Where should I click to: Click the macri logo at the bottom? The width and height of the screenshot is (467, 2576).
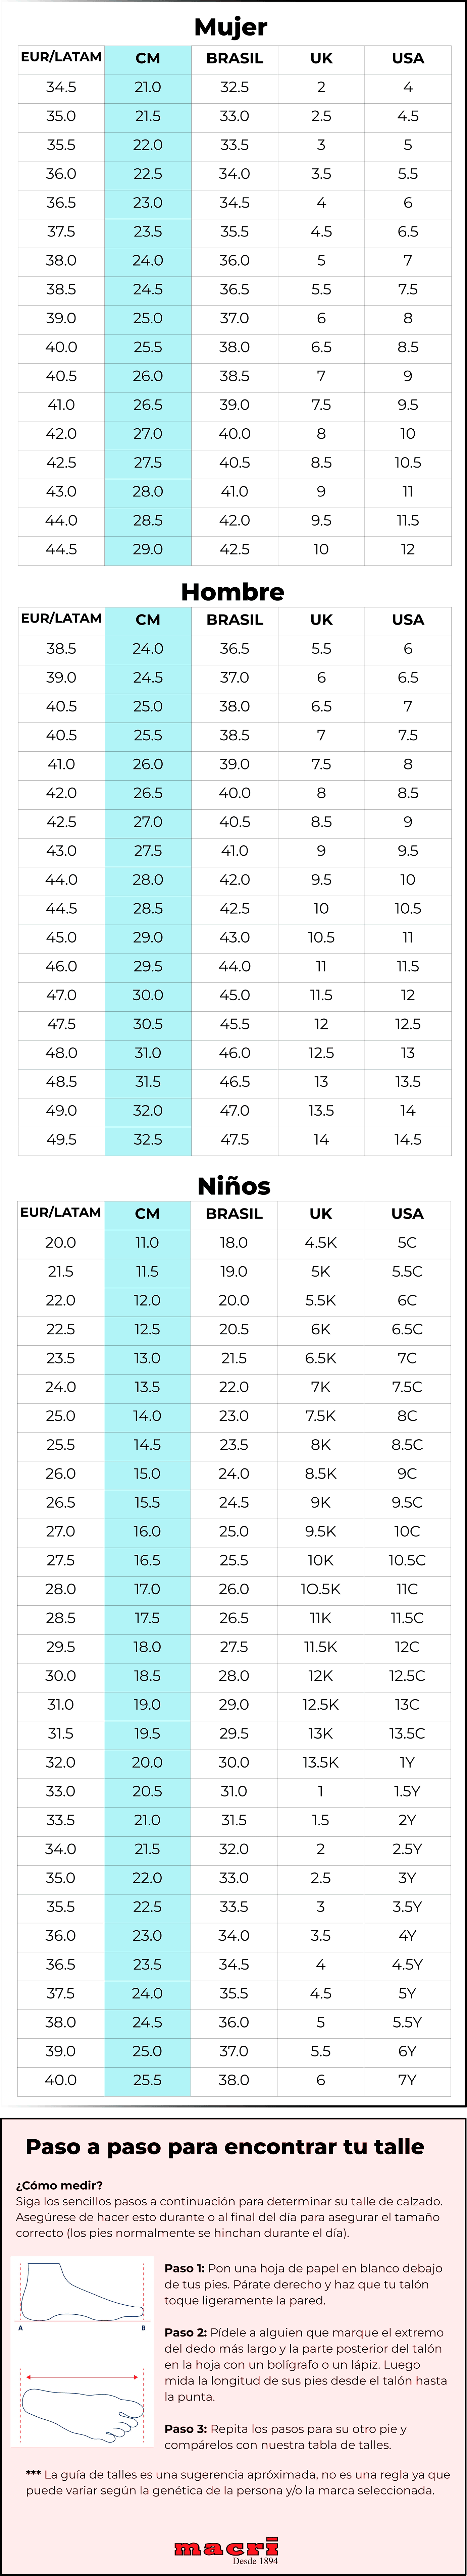[226, 2547]
